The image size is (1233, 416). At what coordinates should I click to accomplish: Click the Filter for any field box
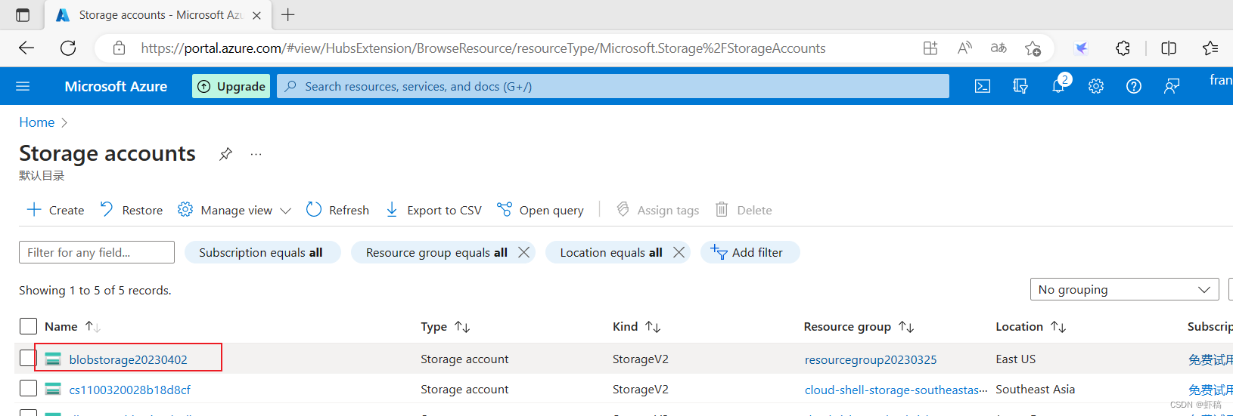point(97,252)
